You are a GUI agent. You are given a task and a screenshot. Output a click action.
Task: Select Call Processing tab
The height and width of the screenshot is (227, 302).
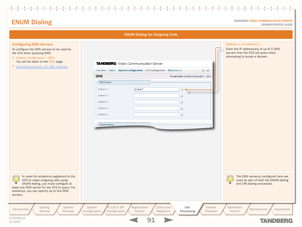(187, 209)
